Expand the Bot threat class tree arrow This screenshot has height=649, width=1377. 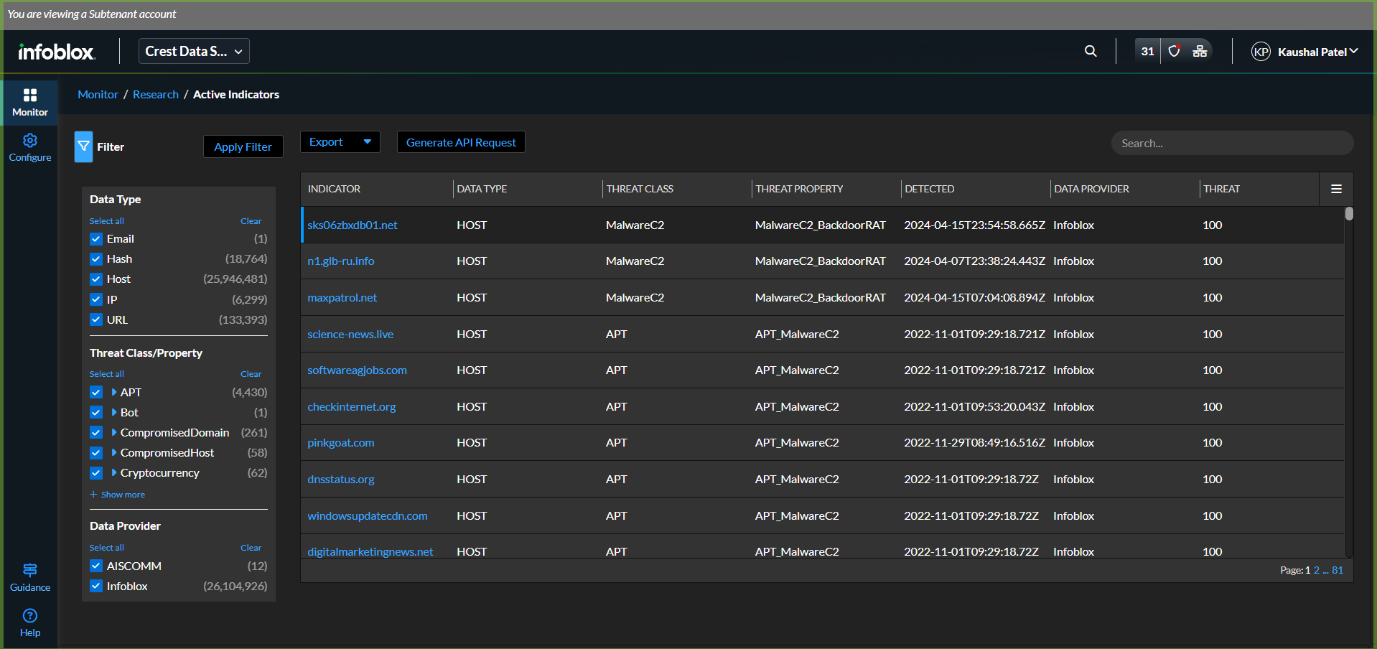(114, 412)
